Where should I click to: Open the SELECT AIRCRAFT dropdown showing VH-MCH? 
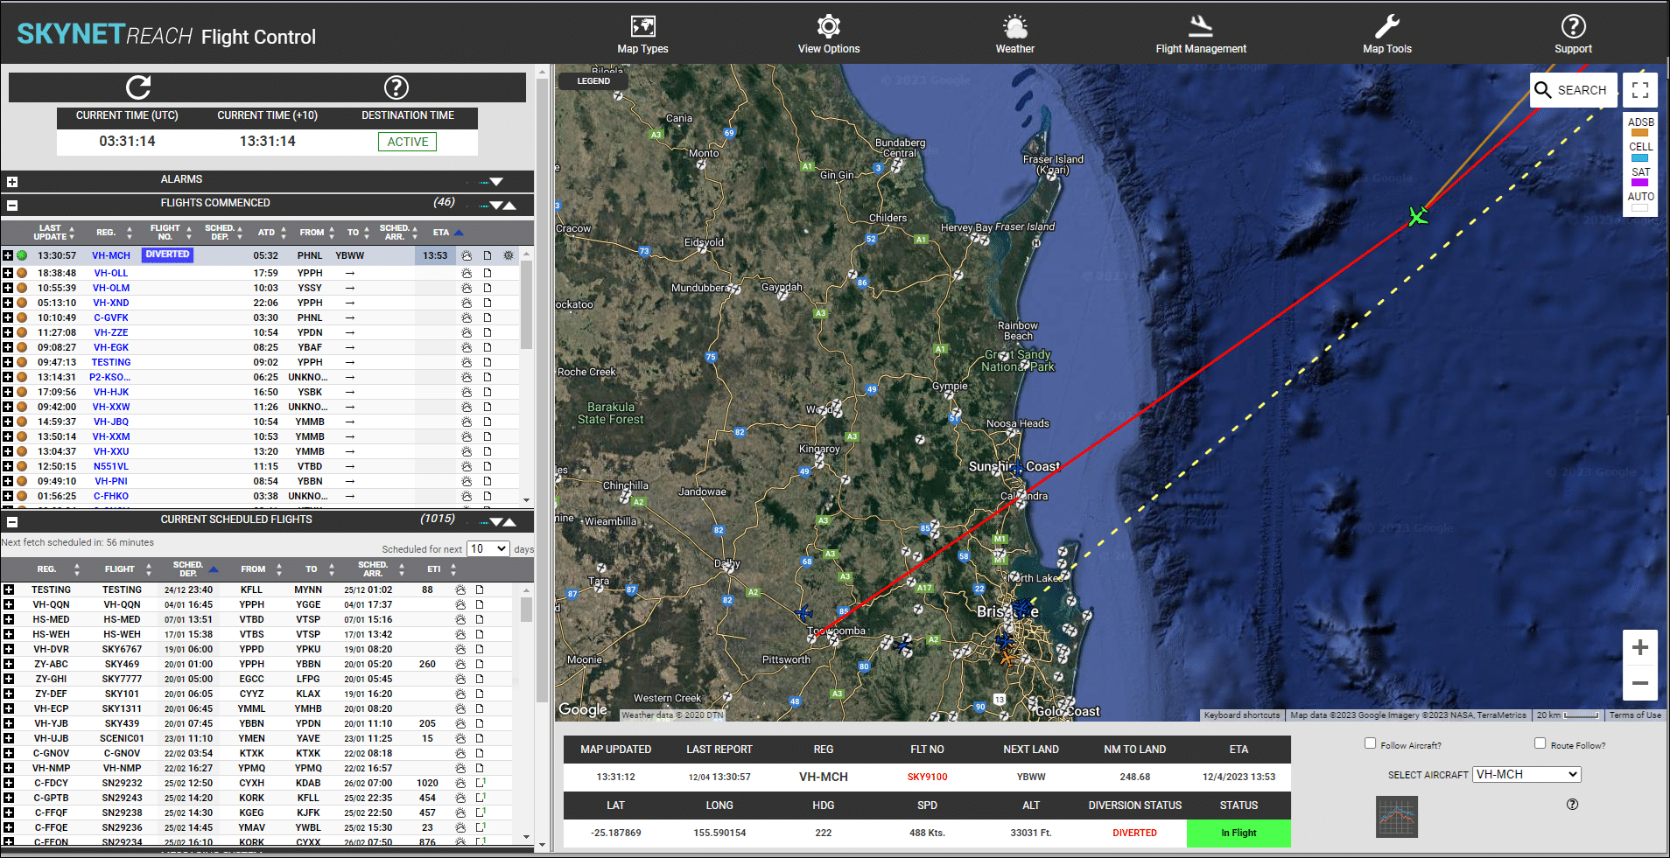1526,774
